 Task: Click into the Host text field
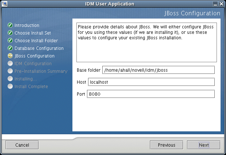click(151, 82)
